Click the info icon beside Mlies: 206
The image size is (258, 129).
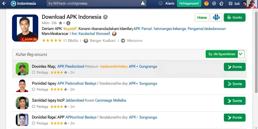[68, 23]
